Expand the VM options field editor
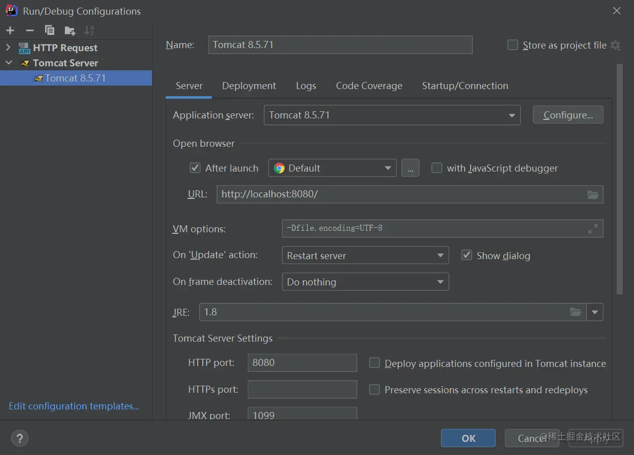 tap(592, 229)
